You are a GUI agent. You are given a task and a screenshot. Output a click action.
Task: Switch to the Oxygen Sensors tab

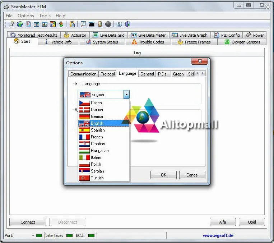click(x=242, y=42)
